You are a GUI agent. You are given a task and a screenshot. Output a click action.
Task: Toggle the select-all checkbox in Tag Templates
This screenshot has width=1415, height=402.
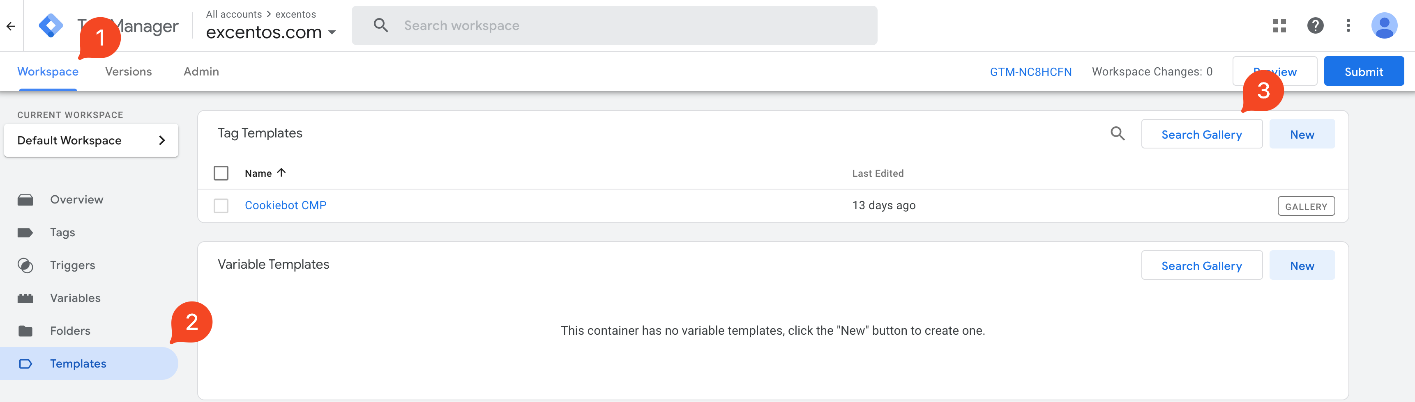221,173
